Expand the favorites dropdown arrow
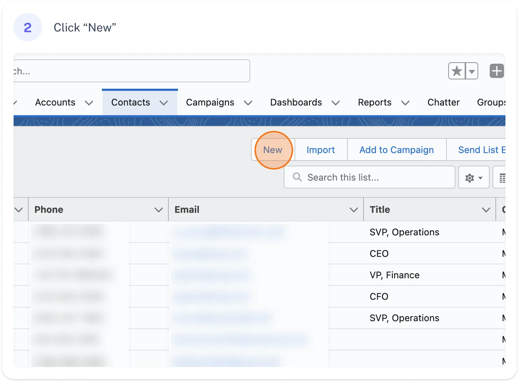 pyautogui.click(x=471, y=71)
